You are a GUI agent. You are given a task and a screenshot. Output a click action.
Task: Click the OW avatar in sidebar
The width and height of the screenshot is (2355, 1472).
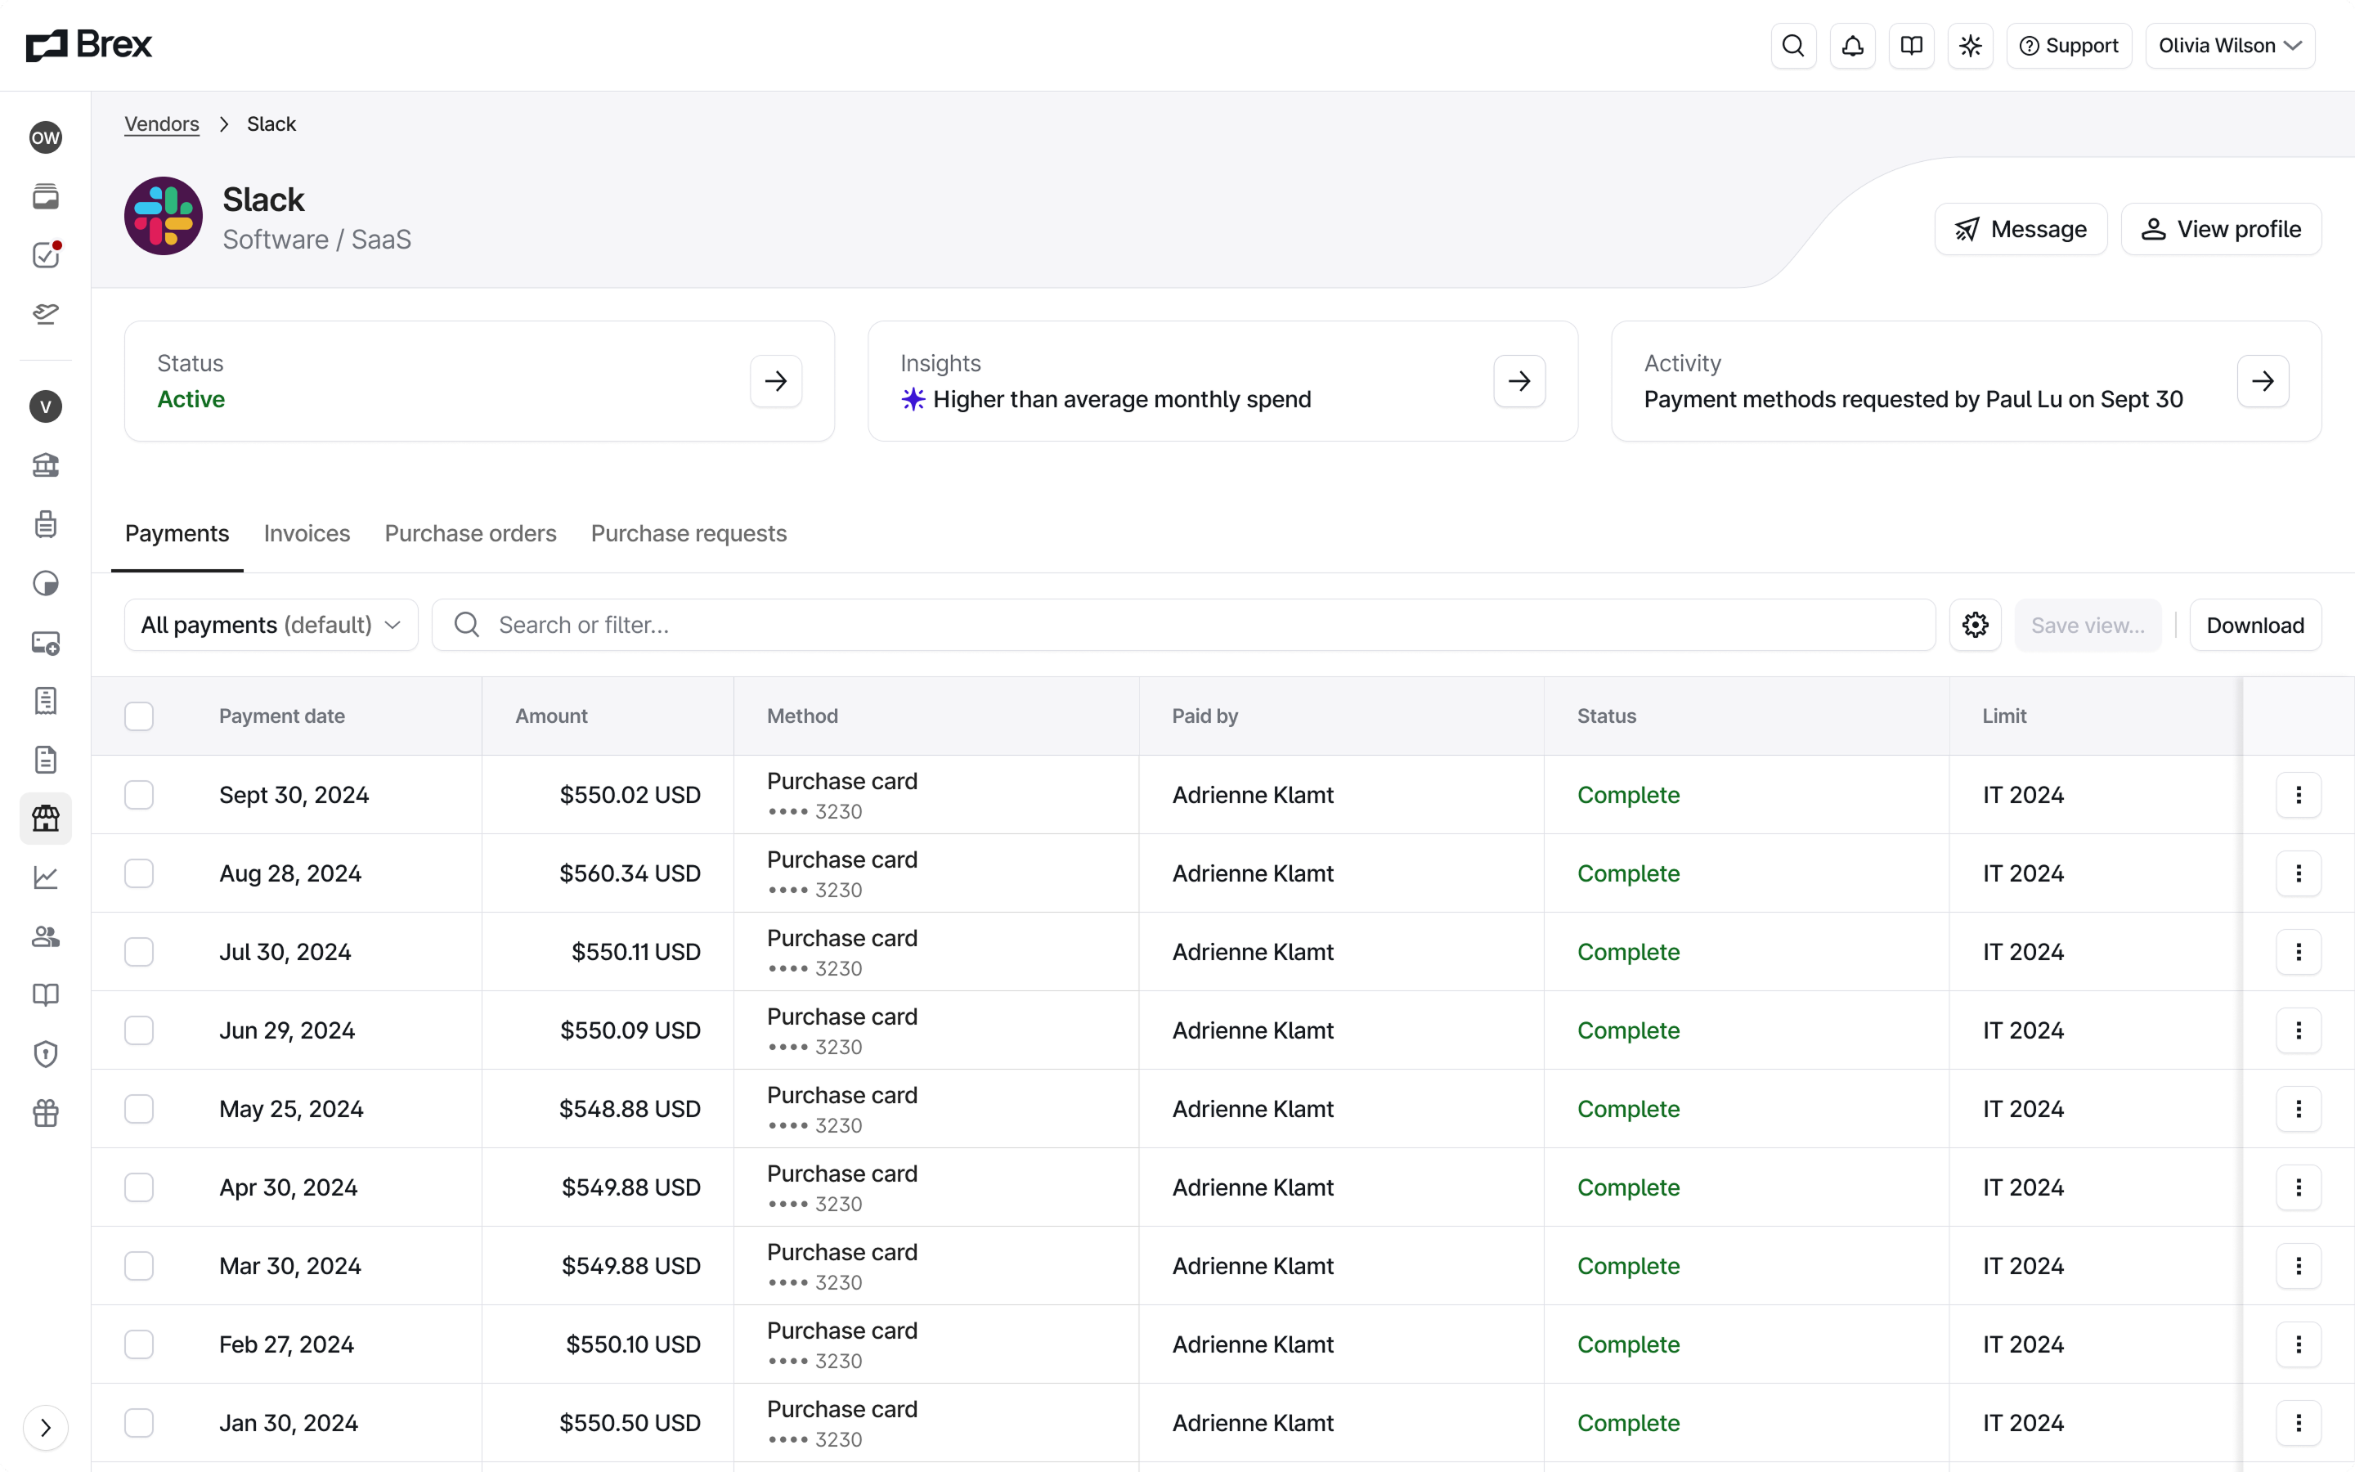pos(46,137)
